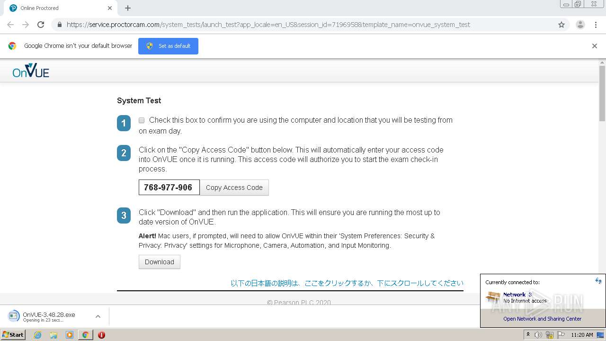Bookmark this page with star icon

click(x=561, y=25)
